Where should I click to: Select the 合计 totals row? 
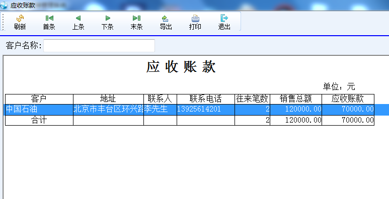click(x=190, y=120)
